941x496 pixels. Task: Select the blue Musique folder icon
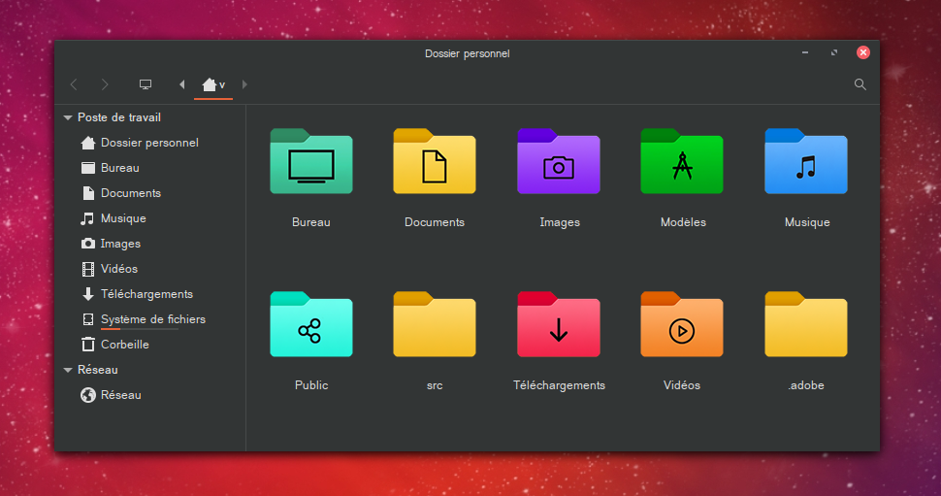point(806,161)
